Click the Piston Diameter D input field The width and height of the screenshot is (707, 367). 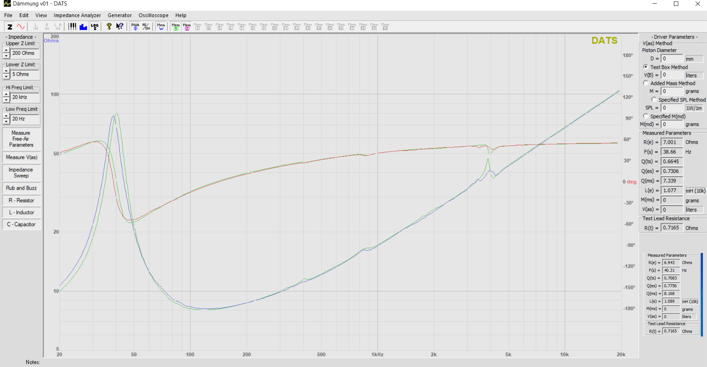[672, 59]
